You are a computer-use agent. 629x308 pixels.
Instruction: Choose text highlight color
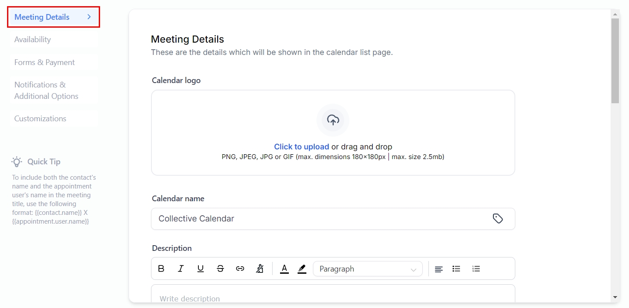pos(302,268)
